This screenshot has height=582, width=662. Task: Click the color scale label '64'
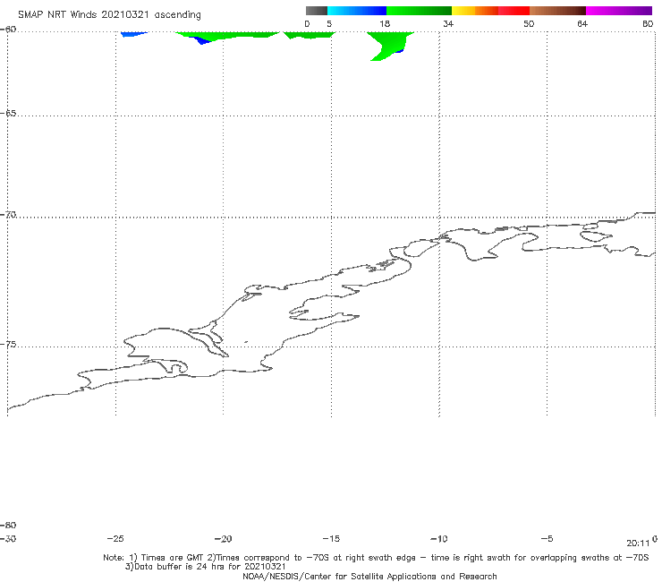[582, 23]
